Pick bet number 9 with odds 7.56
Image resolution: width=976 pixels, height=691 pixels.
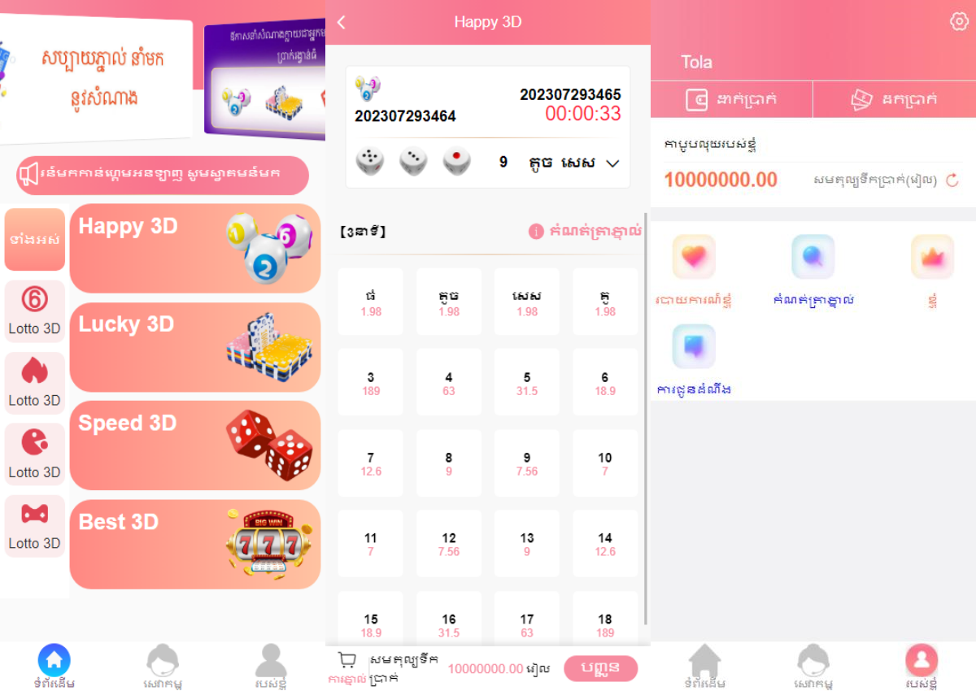pyautogui.click(x=527, y=463)
